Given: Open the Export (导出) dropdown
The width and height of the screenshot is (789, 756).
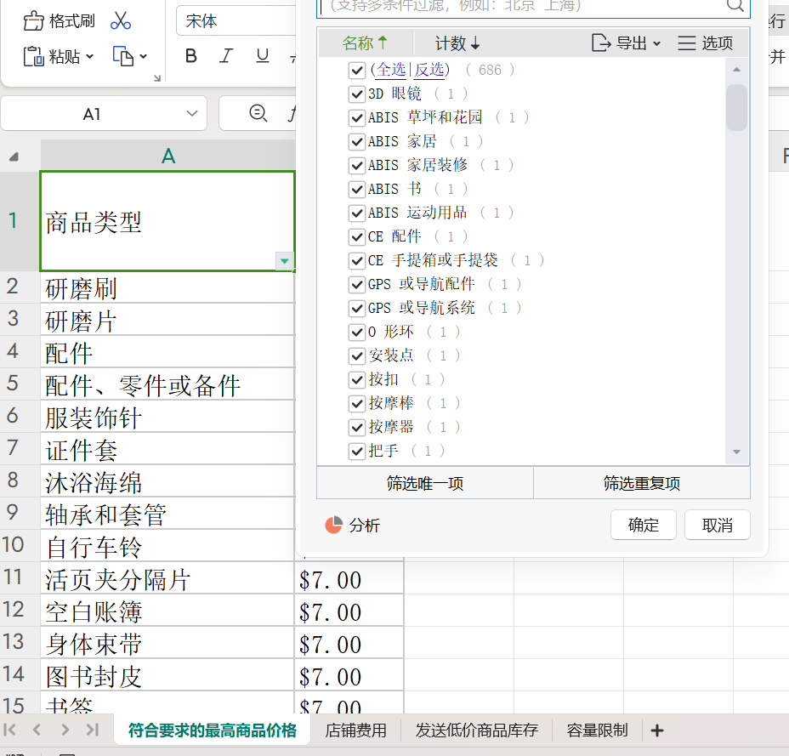Looking at the screenshot, I should click(626, 43).
